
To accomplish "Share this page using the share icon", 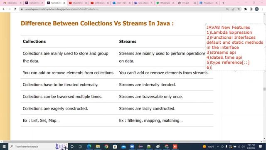I will pos(233,9).
